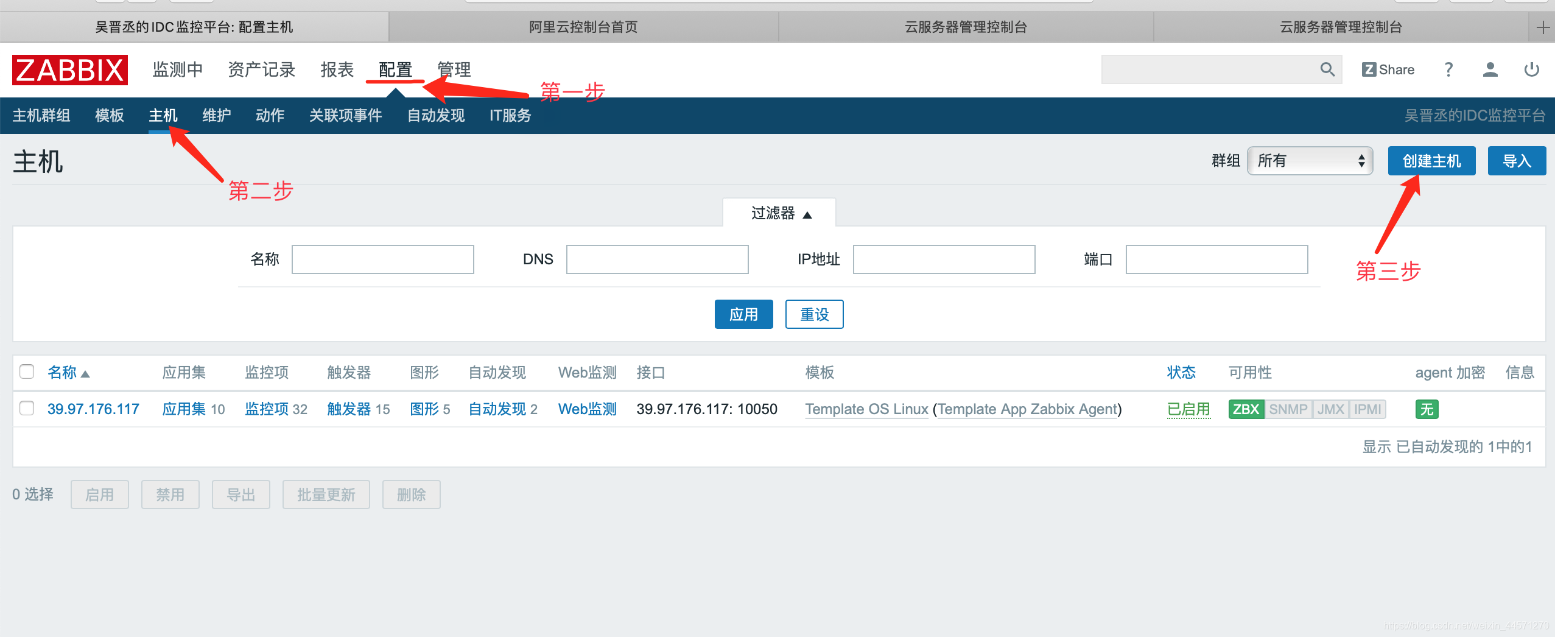Go to 主机 submenu

pyautogui.click(x=163, y=115)
